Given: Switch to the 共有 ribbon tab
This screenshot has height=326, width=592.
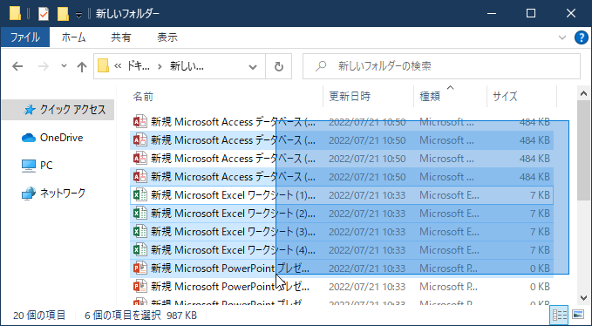Looking at the screenshot, I should (121, 37).
